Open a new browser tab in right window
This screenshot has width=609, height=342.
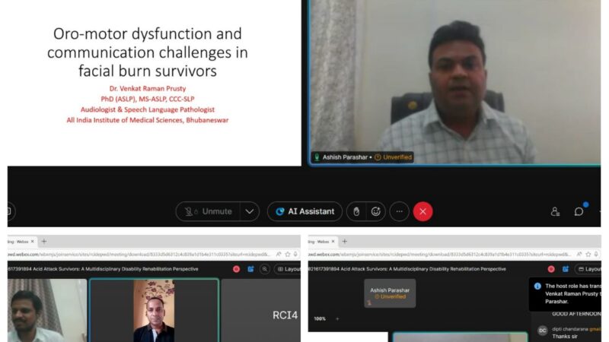coord(343,241)
